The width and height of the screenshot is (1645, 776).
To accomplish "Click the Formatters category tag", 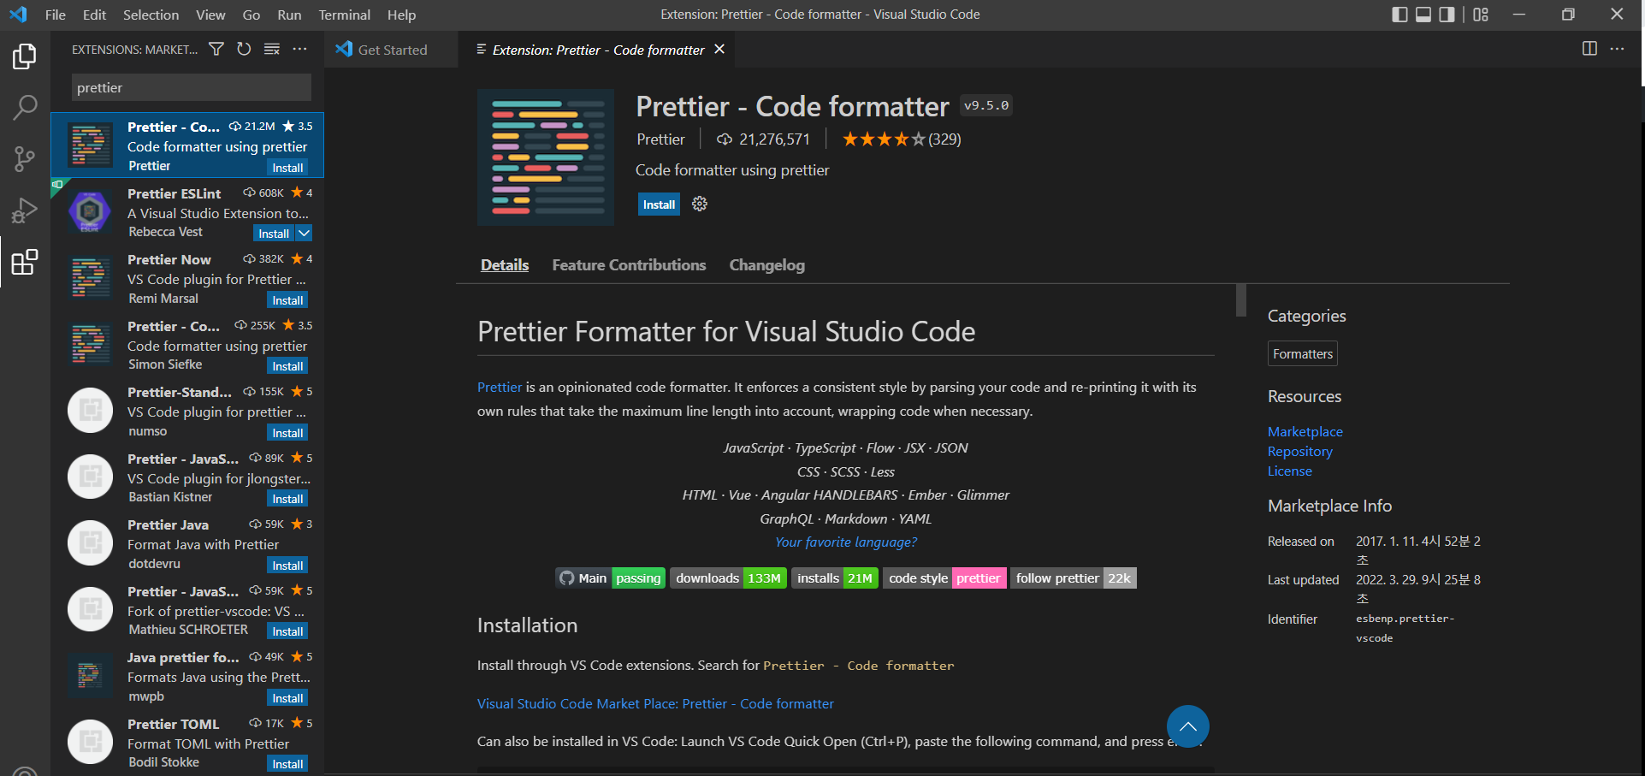I will pos(1302,354).
